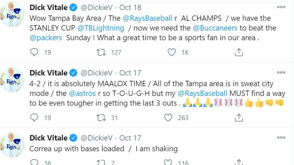
Task: Visit the @Buccaneers mention
Action: point(215,28)
